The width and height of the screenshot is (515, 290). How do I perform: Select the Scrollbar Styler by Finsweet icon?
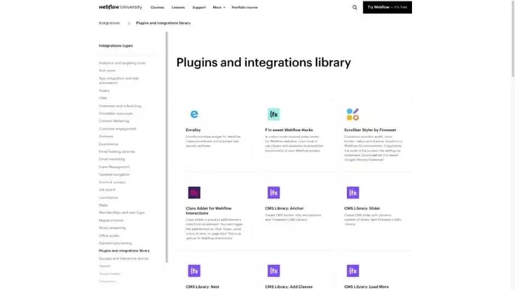click(x=352, y=114)
